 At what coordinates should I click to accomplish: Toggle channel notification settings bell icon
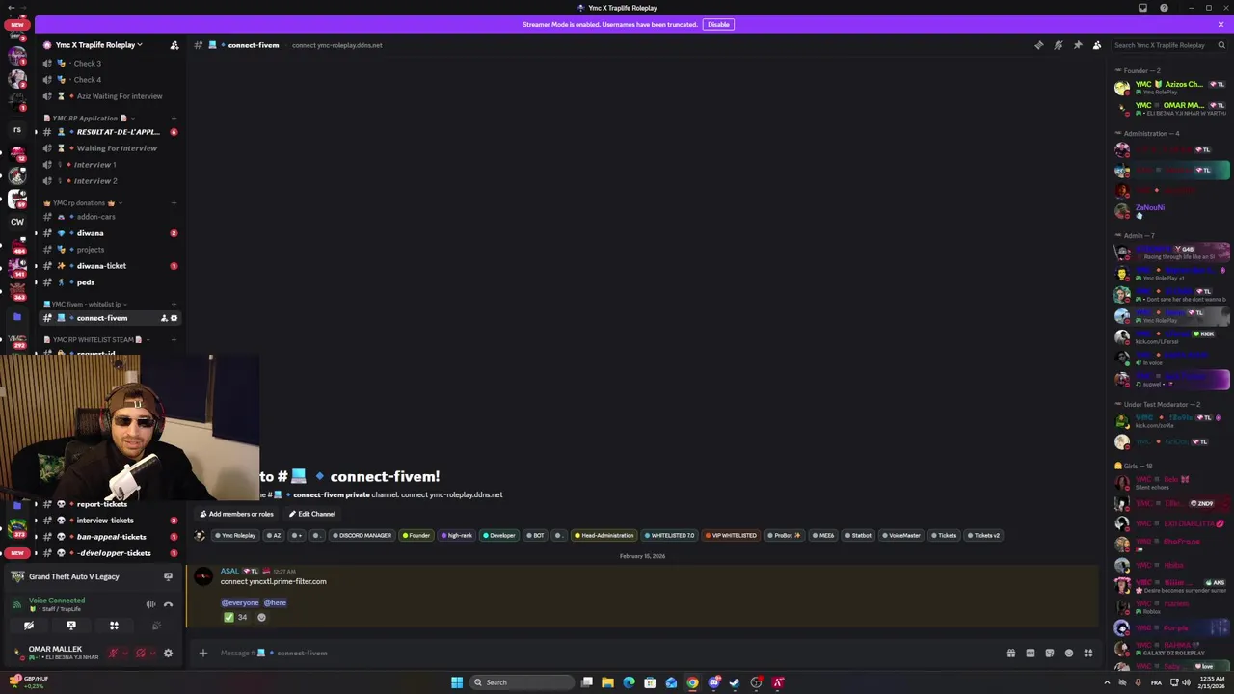pos(1058,45)
